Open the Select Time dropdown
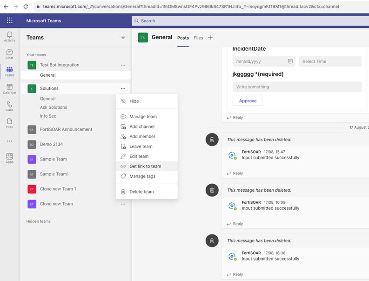 click(330, 61)
